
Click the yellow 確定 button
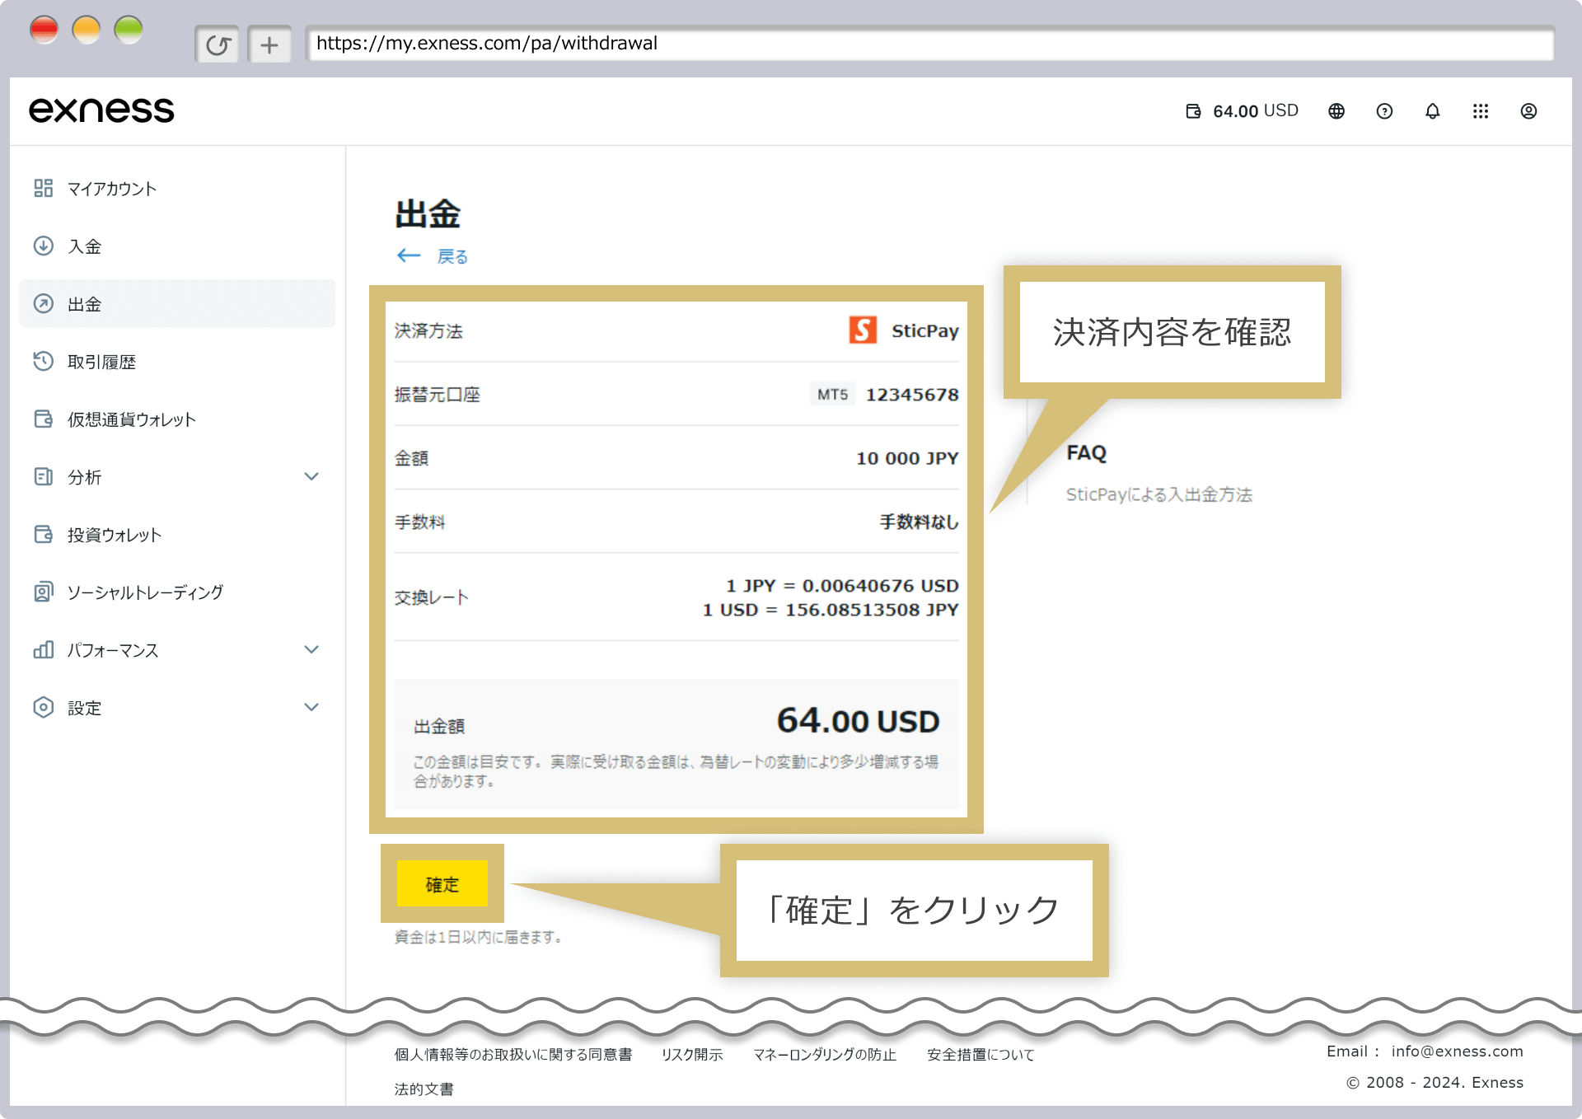442,884
